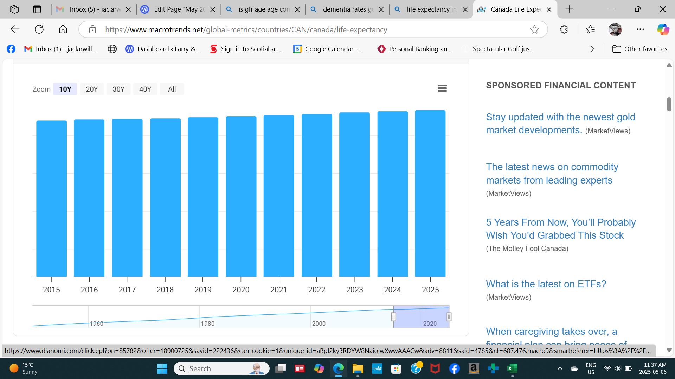Expand more bookmarks bar chevron
The height and width of the screenshot is (379, 675).
tap(592, 49)
